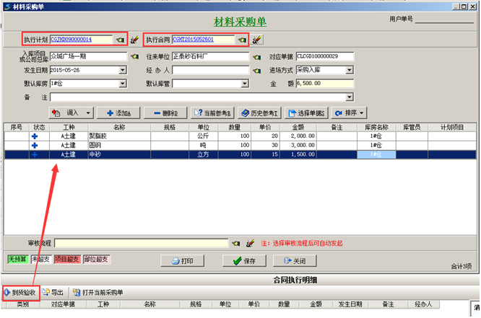This screenshot has width=481, height=318.
Task: Open 打开当前采购单 in bottom toolbar
Action: [97, 293]
